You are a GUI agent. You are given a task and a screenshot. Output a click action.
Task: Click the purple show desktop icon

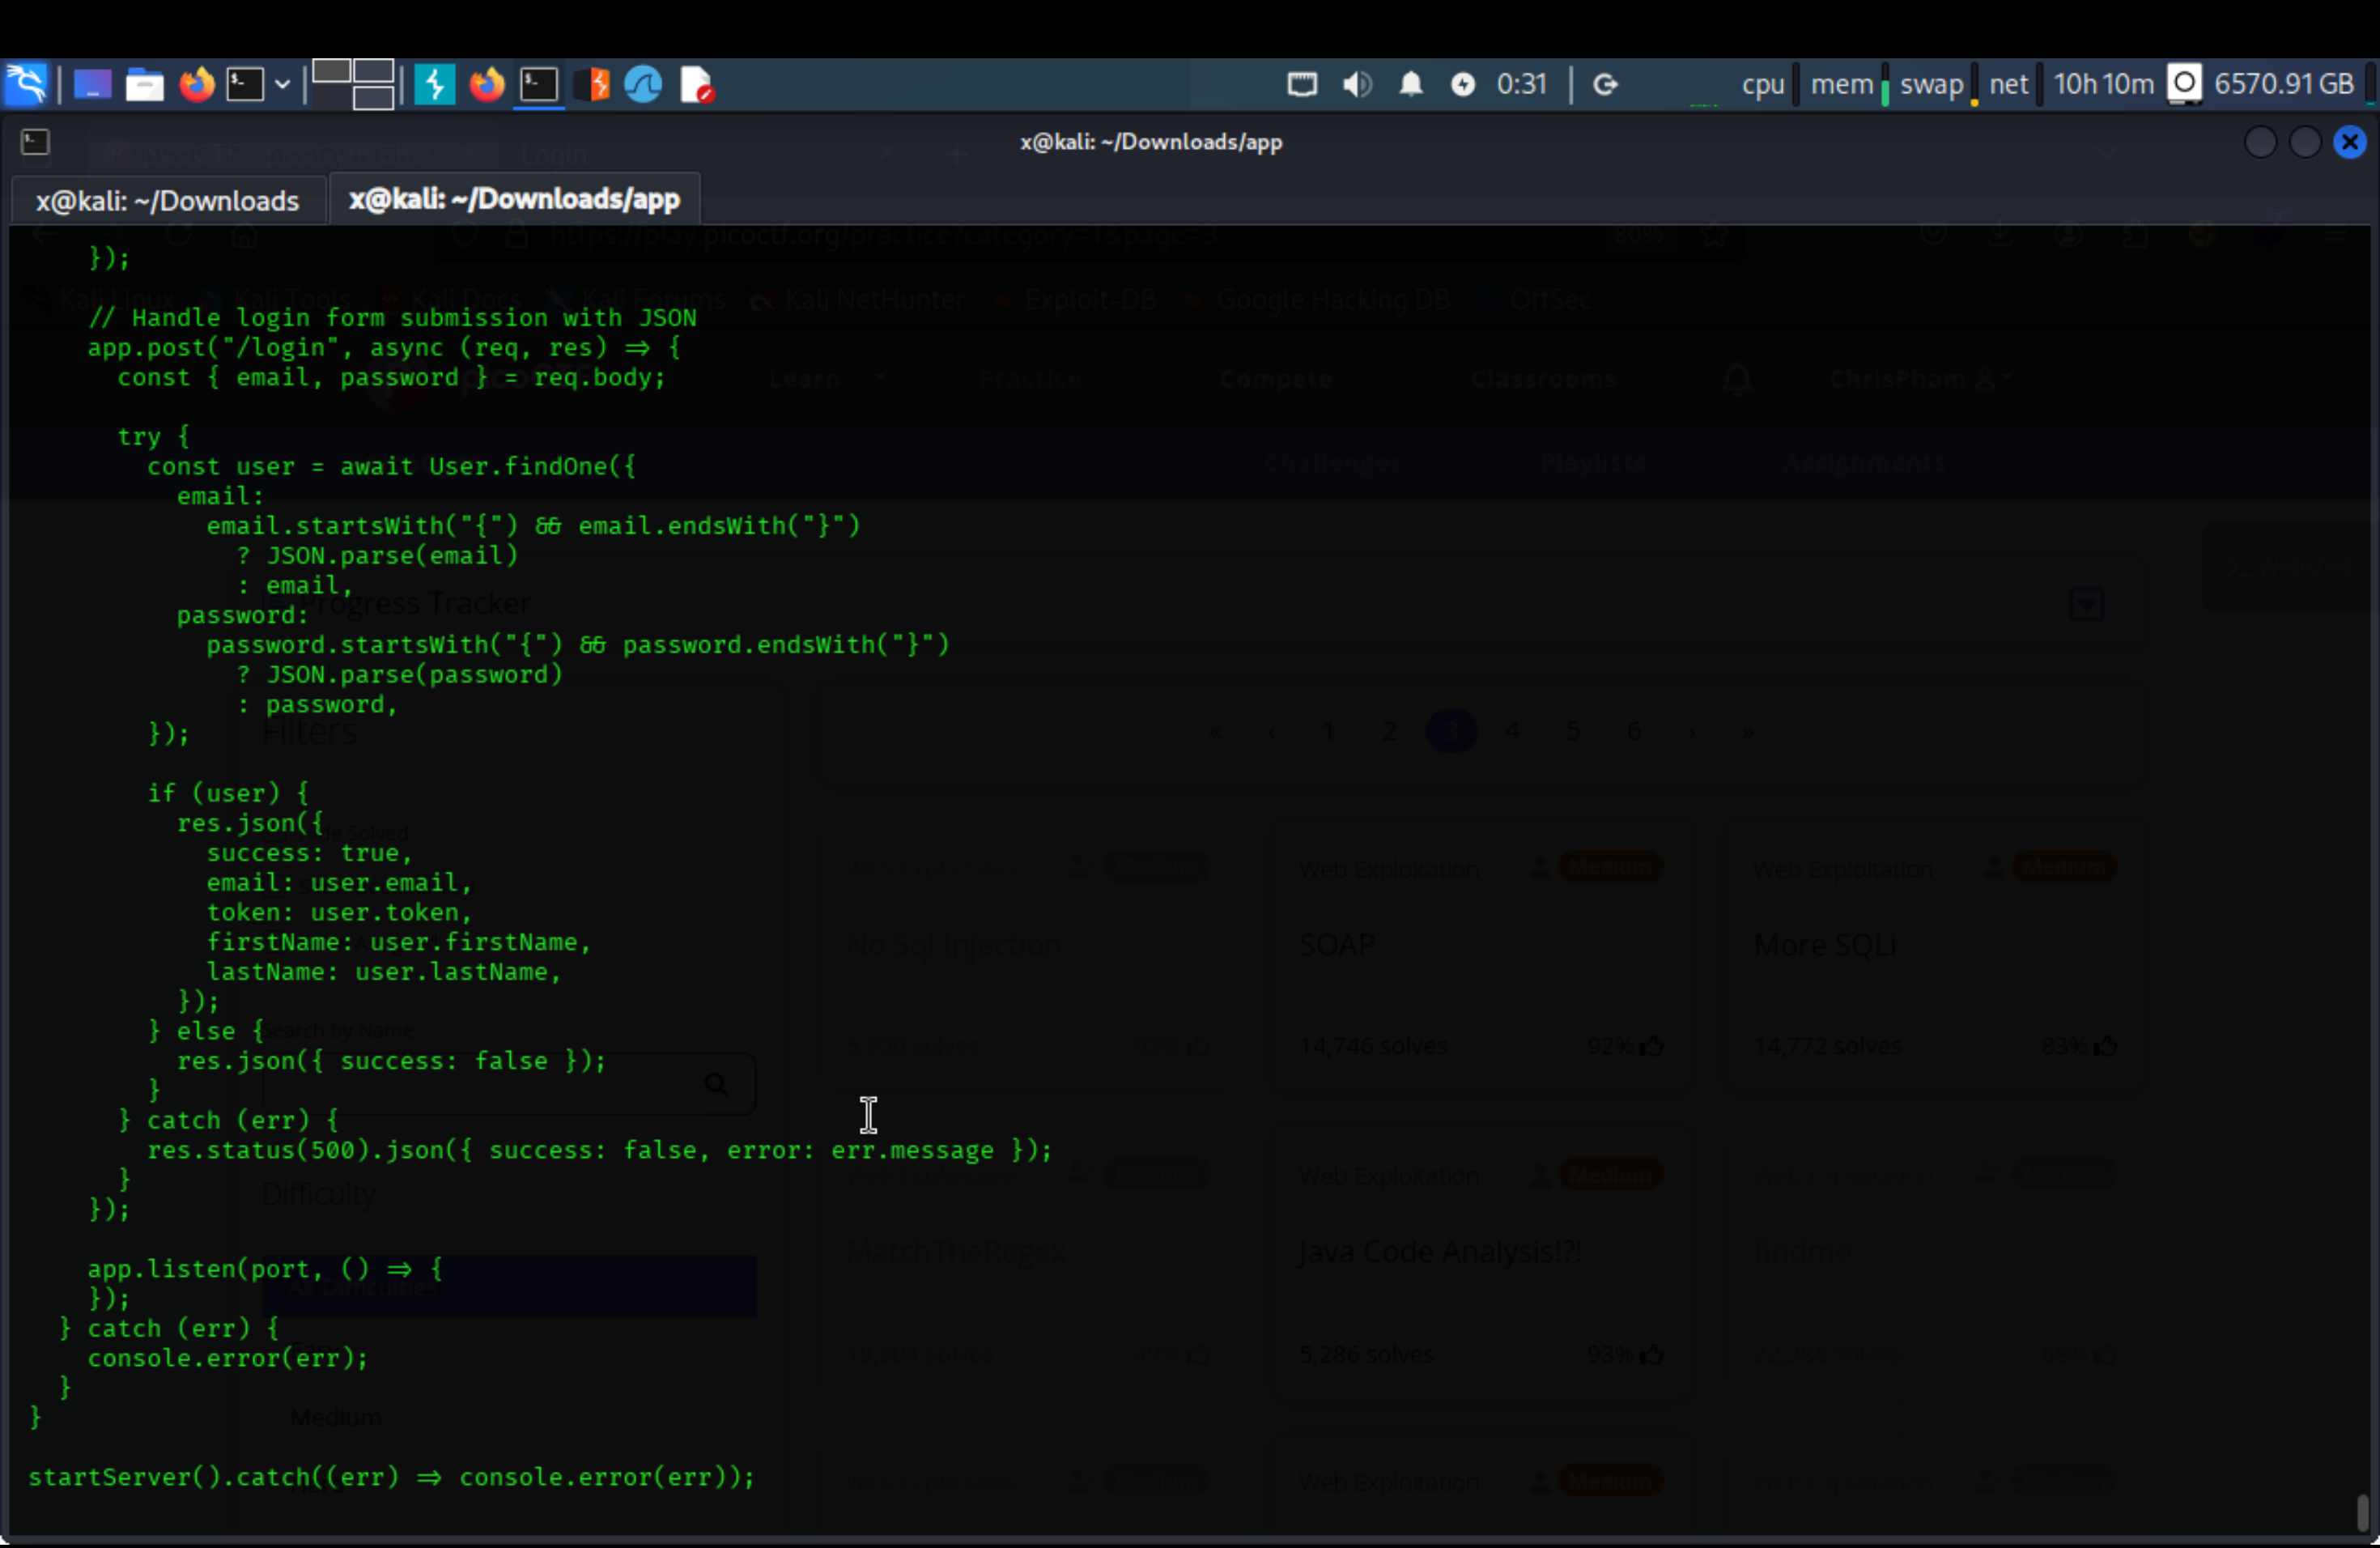[92, 85]
